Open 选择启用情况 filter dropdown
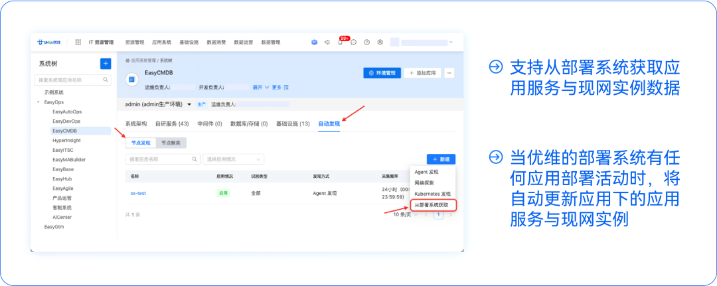717x286 pixels. tap(233, 159)
